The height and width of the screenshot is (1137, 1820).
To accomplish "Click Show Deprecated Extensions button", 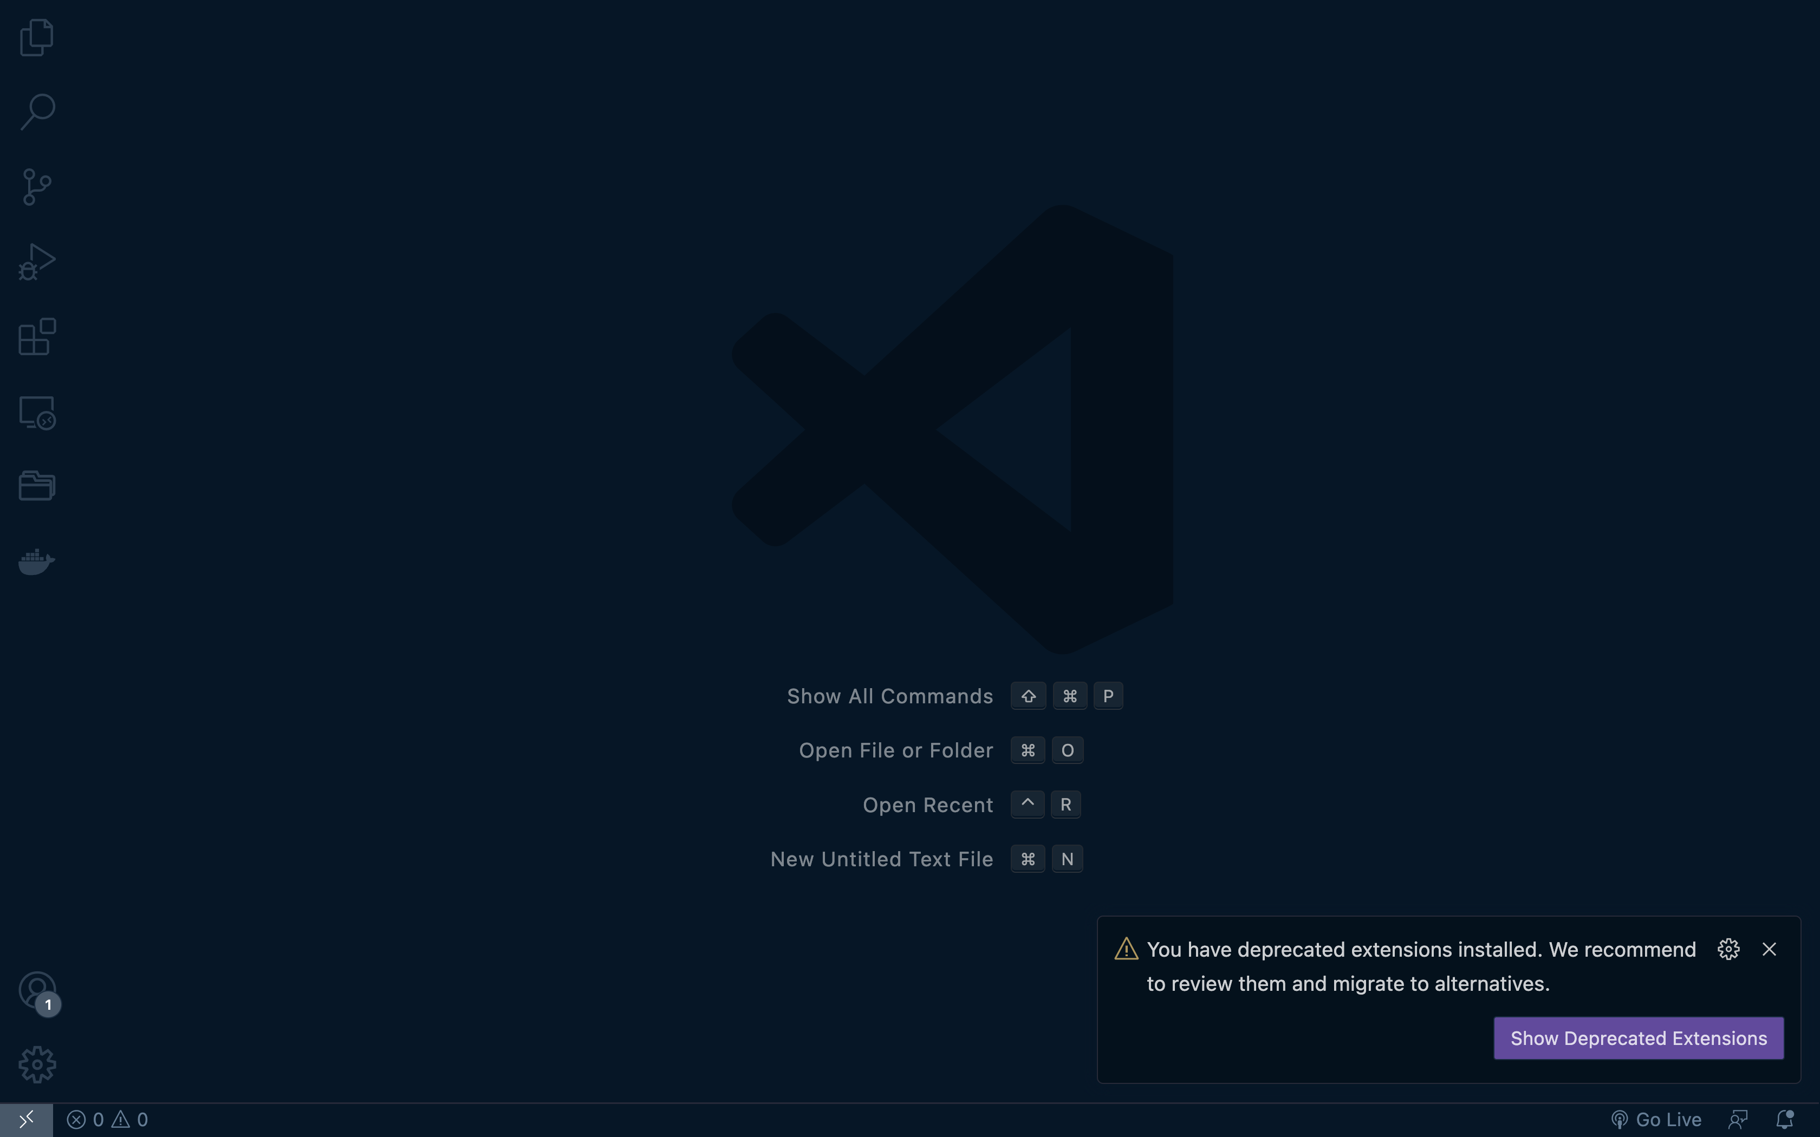I will (x=1638, y=1038).
